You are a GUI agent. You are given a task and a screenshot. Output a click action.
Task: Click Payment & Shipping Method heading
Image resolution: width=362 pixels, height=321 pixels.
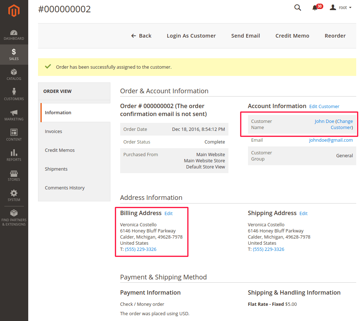pyautogui.click(x=164, y=277)
